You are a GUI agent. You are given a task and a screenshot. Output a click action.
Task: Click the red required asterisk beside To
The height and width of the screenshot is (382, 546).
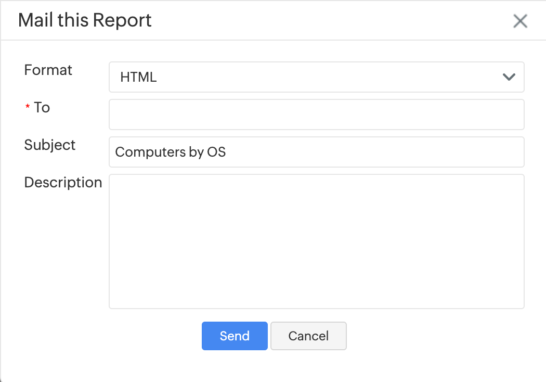(28, 107)
